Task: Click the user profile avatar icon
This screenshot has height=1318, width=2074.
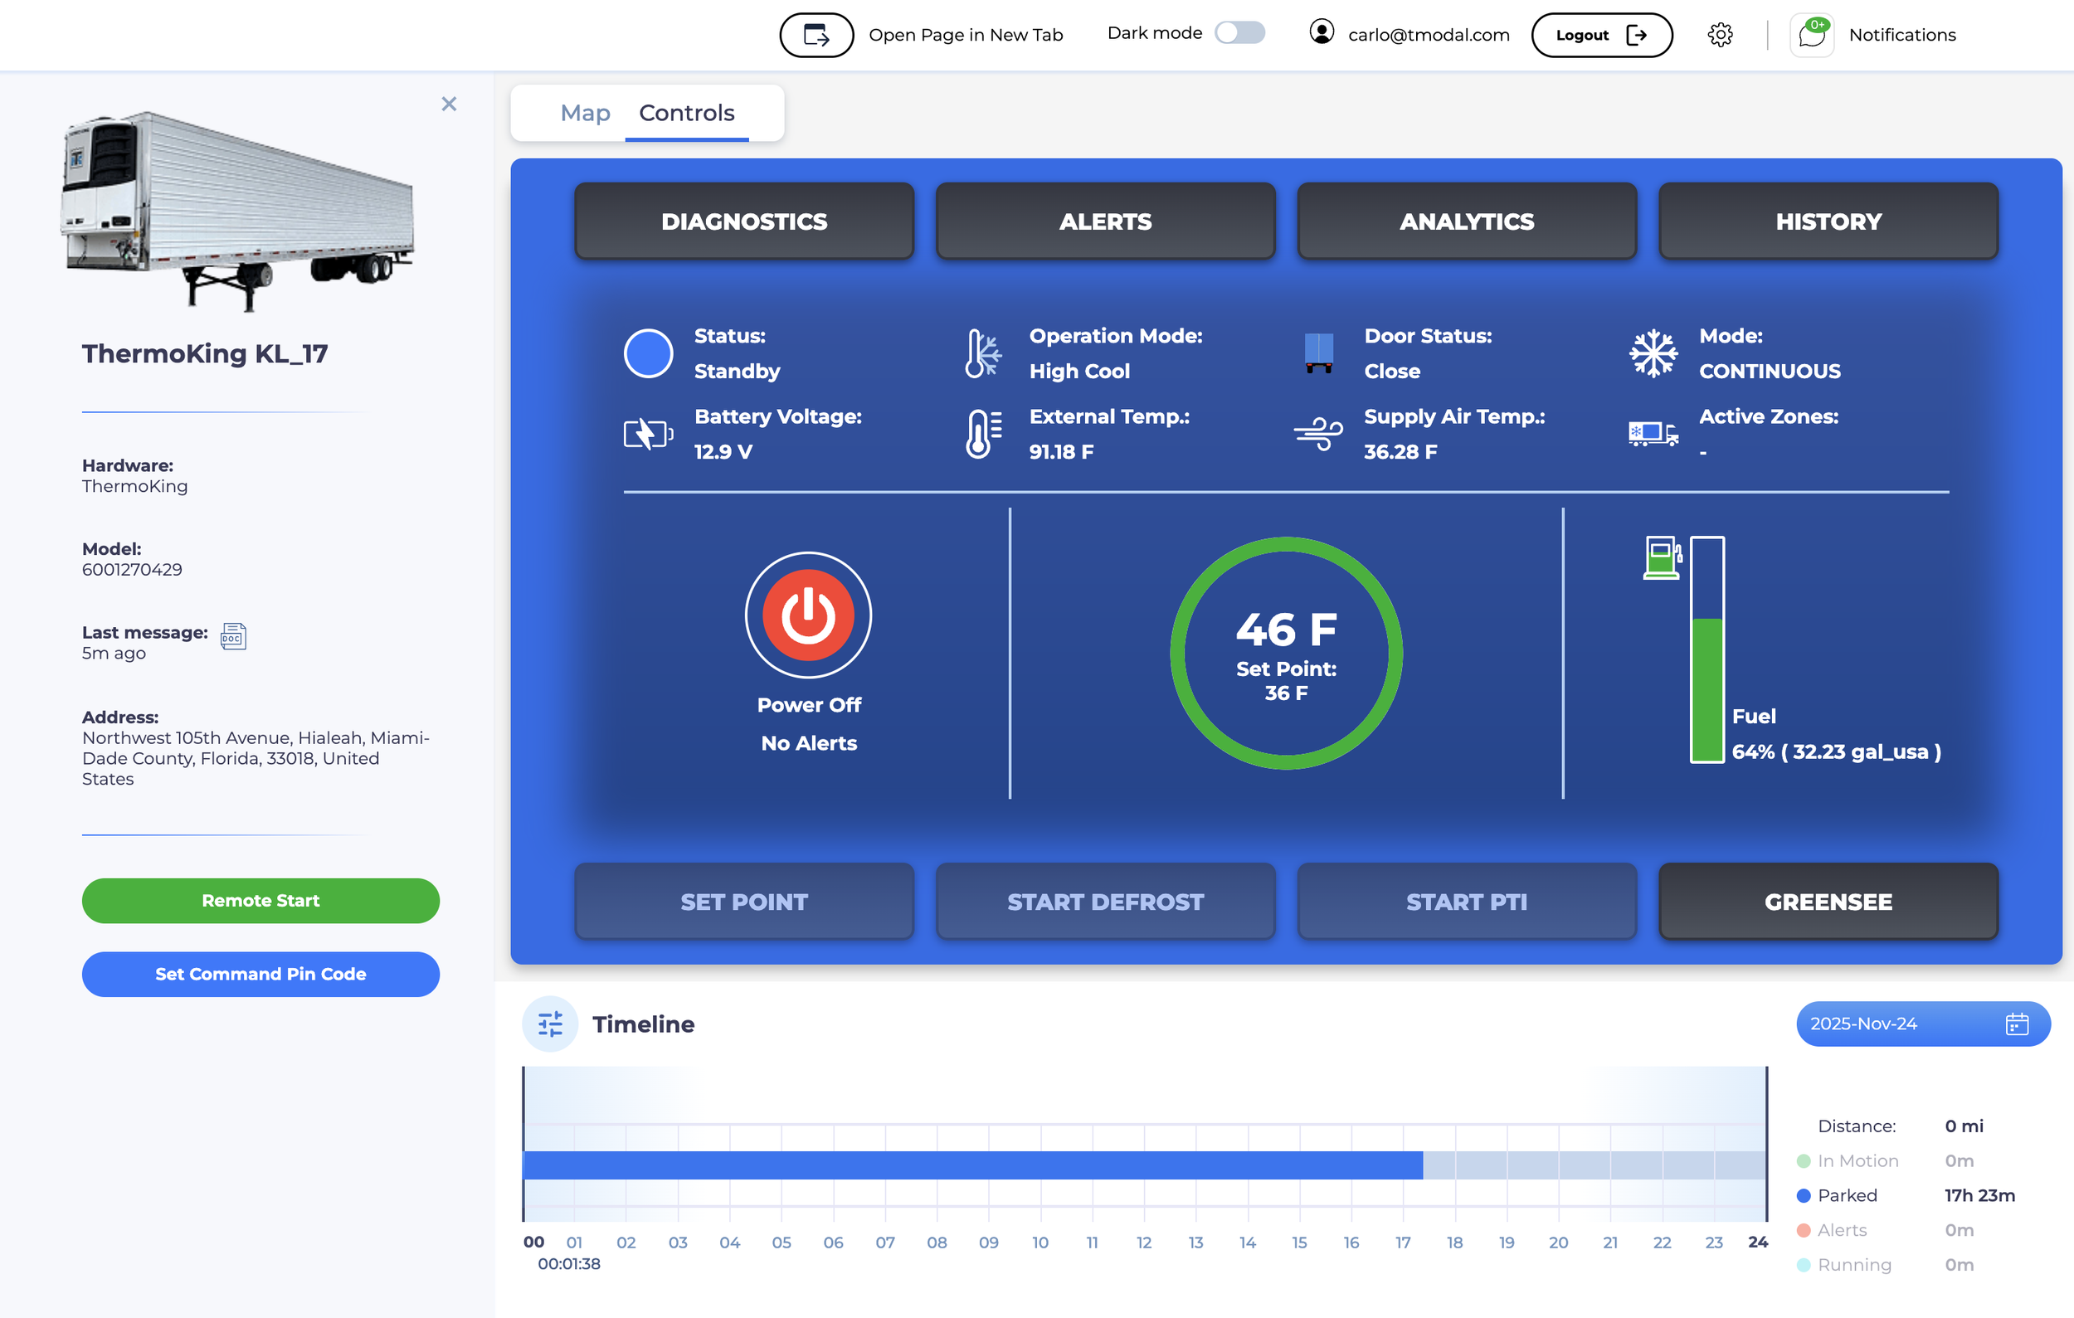Action: (1322, 32)
